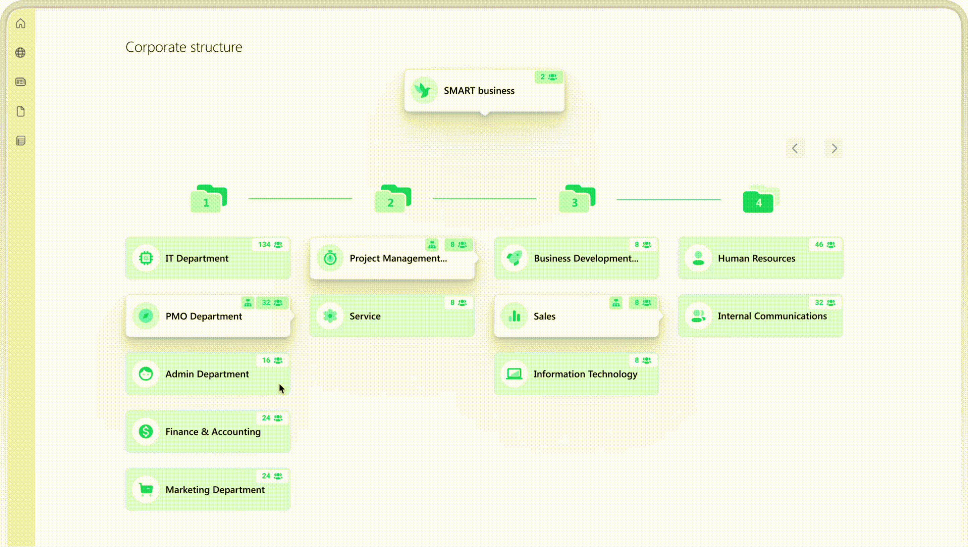The image size is (968, 547).
Task: Click the home icon in sidebar
Action: 21,23
